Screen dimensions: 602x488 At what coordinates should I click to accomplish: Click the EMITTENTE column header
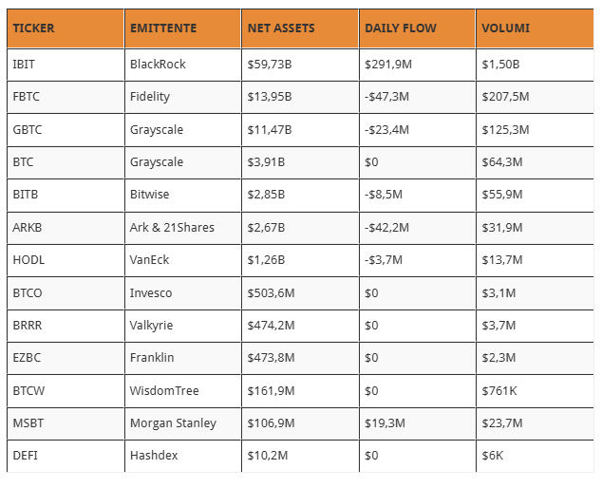pyautogui.click(x=182, y=28)
